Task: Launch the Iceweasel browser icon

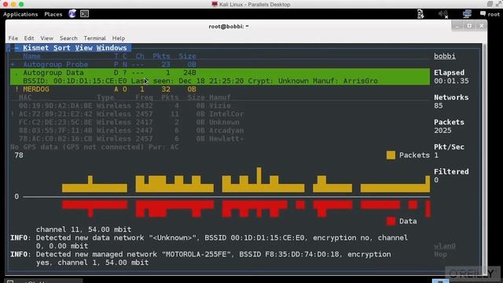Action: click(x=72, y=14)
